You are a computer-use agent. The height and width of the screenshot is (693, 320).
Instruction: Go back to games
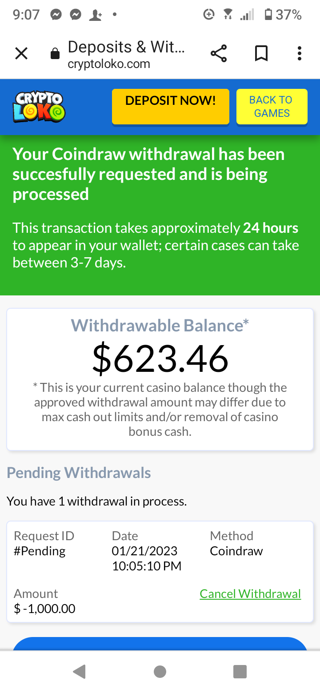click(x=272, y=107)
